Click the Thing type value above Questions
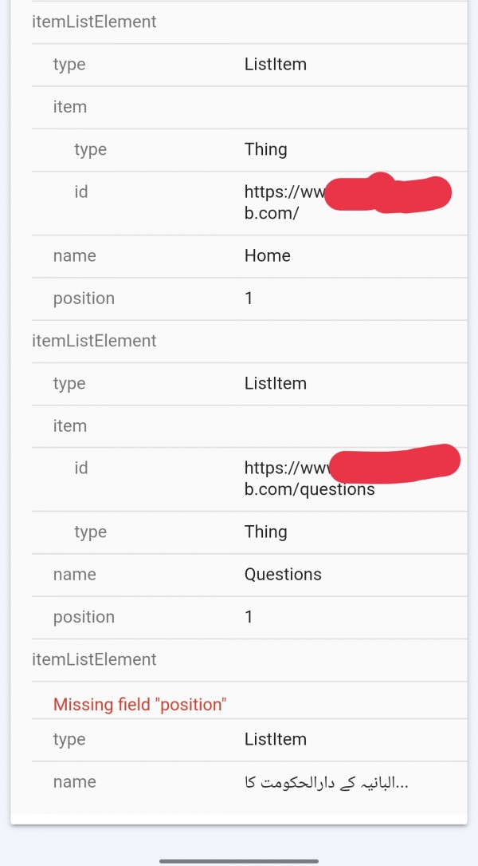The height and width of the screenshot is (866, 478). tap(265, 532)
